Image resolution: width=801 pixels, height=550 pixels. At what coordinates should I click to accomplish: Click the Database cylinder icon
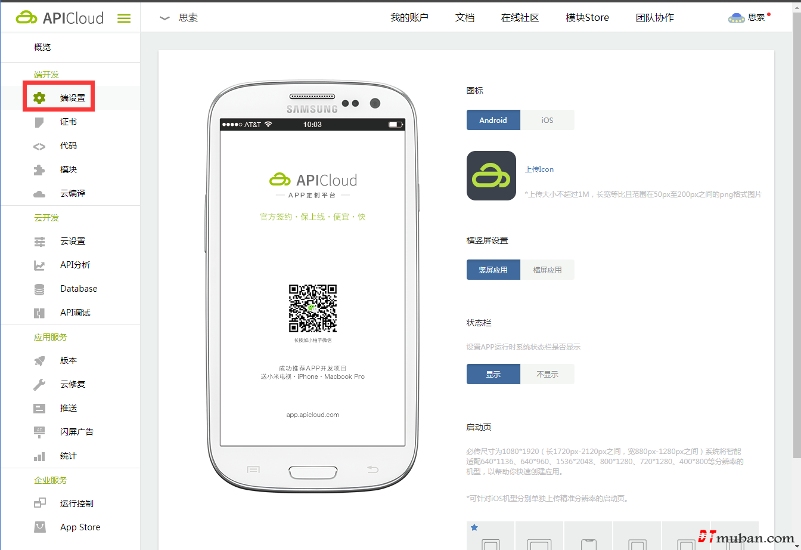tap(39, 289)
